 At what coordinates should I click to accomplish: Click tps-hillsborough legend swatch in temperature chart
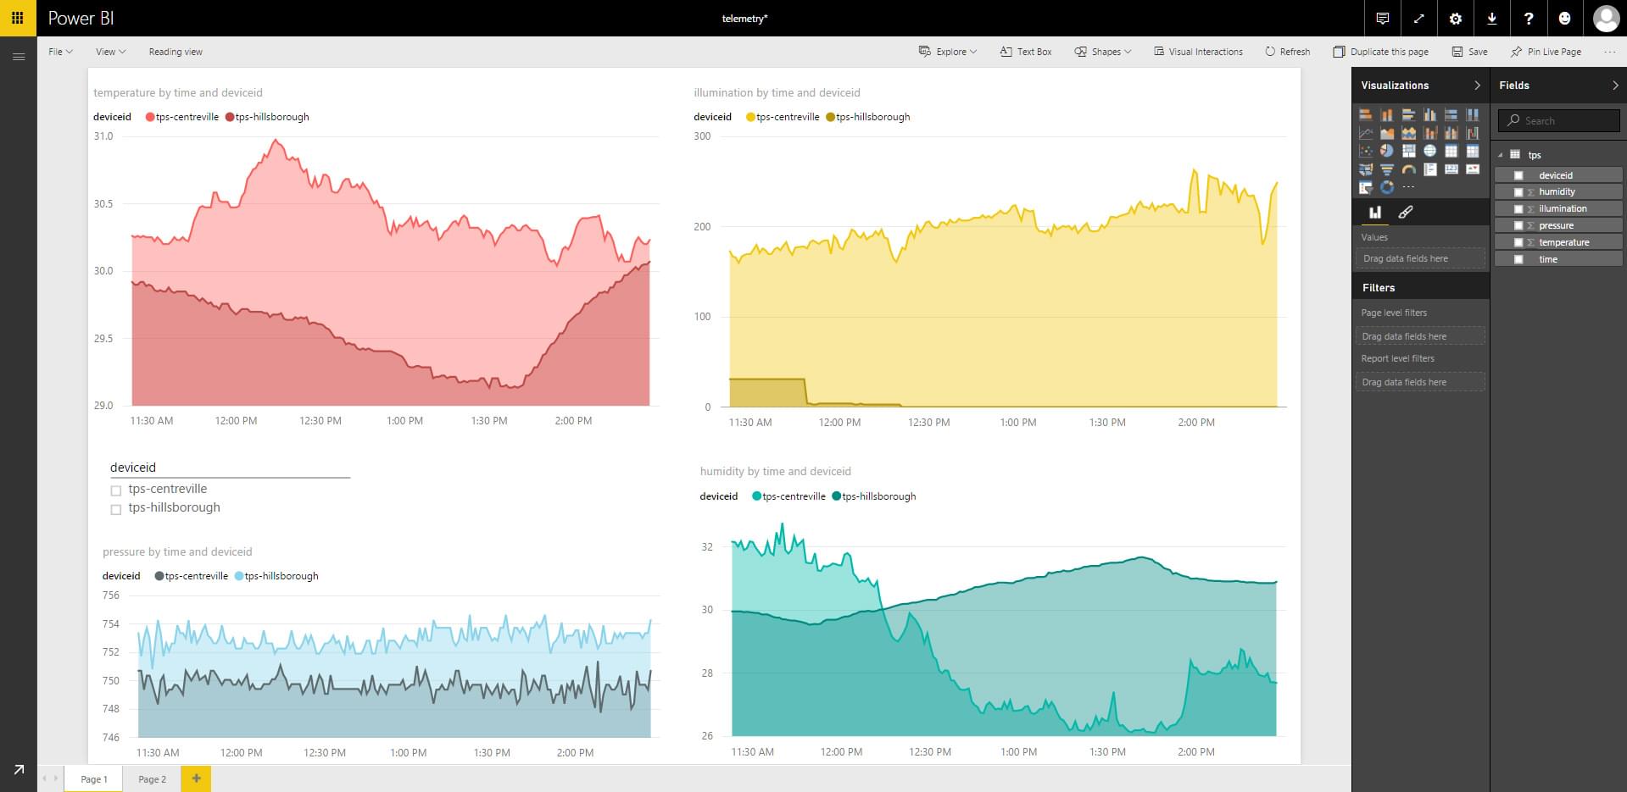tap(230, 118)
